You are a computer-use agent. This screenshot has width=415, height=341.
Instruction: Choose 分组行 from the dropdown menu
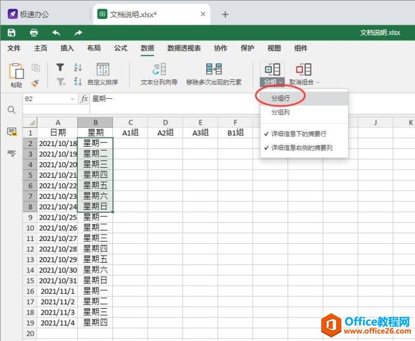point(304,98)
